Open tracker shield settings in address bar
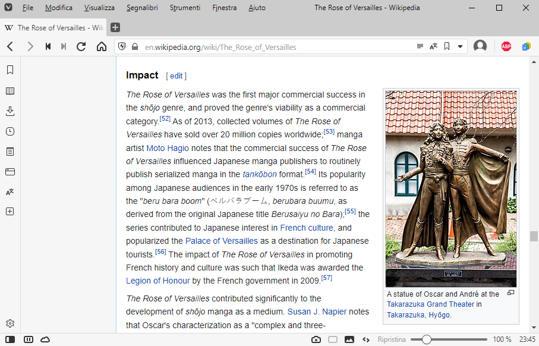The image size is (539, 346). (122, 46)
